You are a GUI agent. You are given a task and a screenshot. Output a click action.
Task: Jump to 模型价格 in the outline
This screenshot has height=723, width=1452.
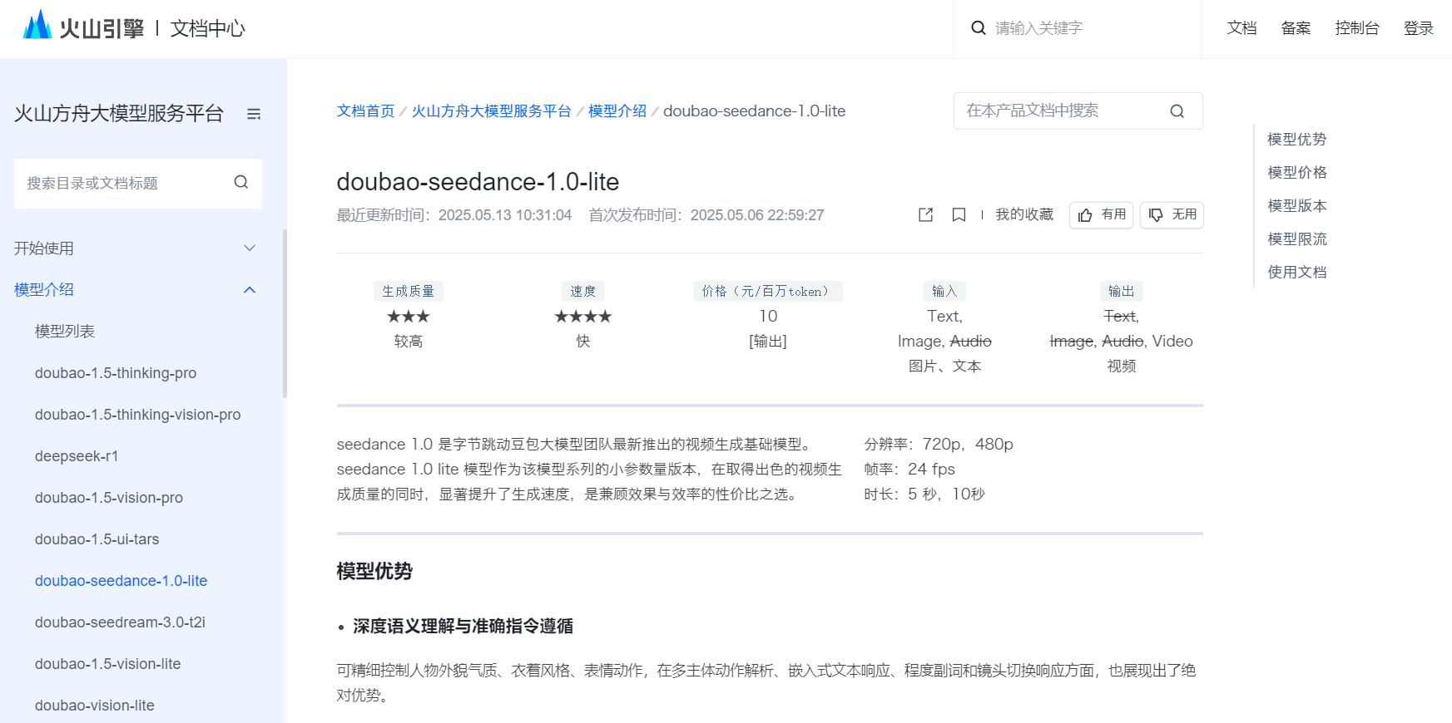(x=1296, y=172)
